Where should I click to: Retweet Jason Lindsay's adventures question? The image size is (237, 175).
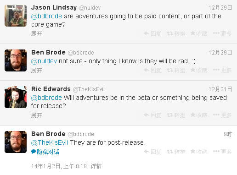176,33
